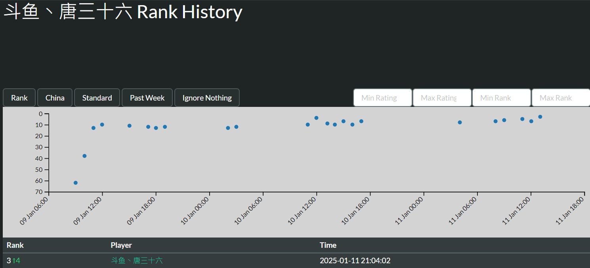590x268 pixels.
Task: Change the Past Week time range
Action: [x=147, y=98]
